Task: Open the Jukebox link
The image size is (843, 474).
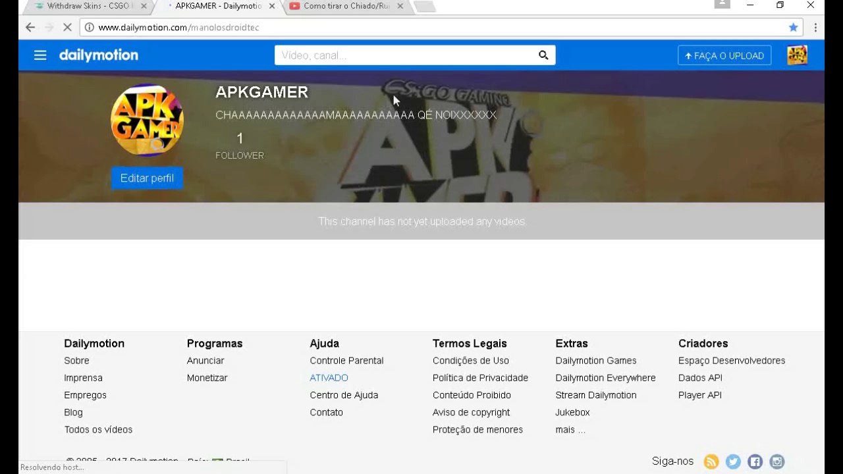Action: tap(572, 412)
